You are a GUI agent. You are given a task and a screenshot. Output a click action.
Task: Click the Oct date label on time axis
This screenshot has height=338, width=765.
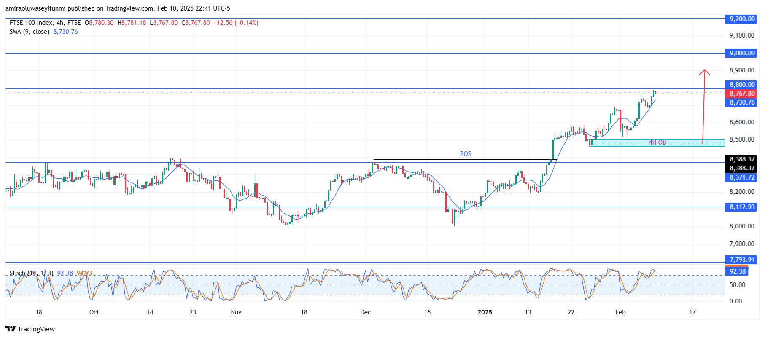(x=94, y=312)
